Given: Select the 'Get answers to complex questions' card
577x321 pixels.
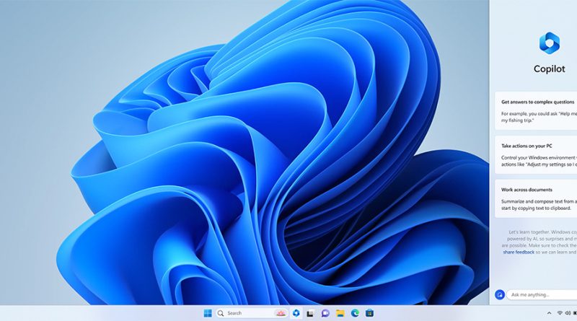Looking at the screenshot, I should tap(536, 111).
